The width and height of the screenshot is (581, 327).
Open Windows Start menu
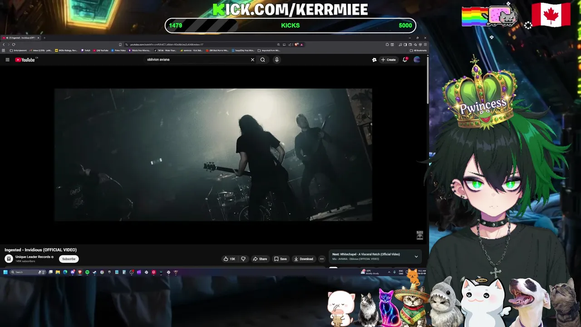[x=5, y=272]
